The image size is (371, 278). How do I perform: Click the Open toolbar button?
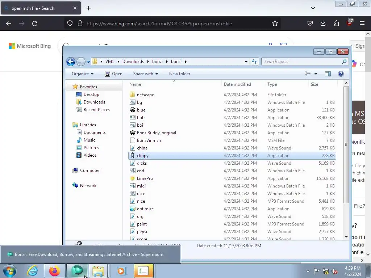click(x=113, y=74)
